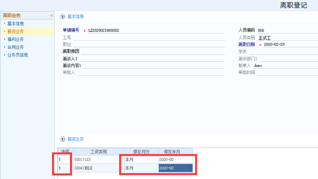Click the 学历 input field

284,52
